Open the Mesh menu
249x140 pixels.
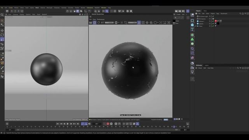coord(37,8)
